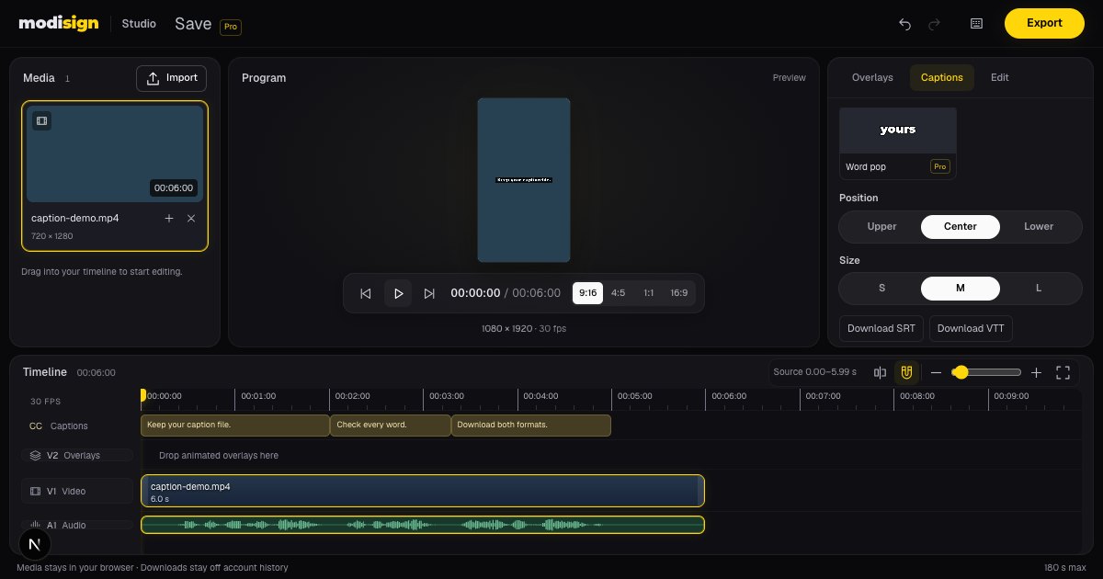Screen dimensions: 1103x579
Task: Skip to end of the program
Action: (x=429, y=293)
